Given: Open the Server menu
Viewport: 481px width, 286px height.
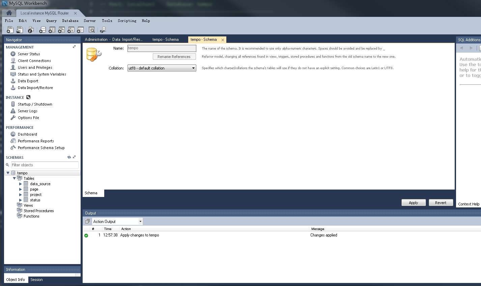Looking at the screenshot, I should [x=90, y=21].
